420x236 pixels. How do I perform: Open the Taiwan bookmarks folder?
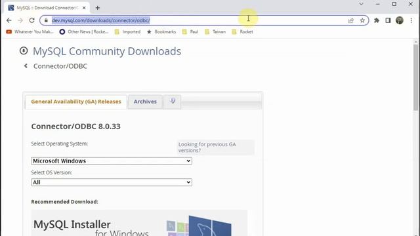pyautogui.click(x=215, y=31)
